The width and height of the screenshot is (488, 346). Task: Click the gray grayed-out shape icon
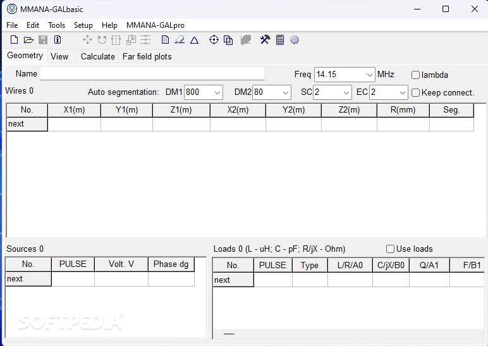point(246,40)
